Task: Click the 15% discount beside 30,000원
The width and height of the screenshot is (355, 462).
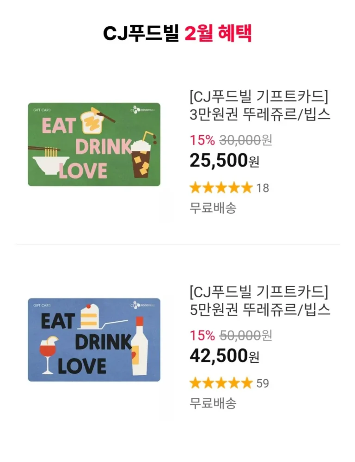Action: 202,140
